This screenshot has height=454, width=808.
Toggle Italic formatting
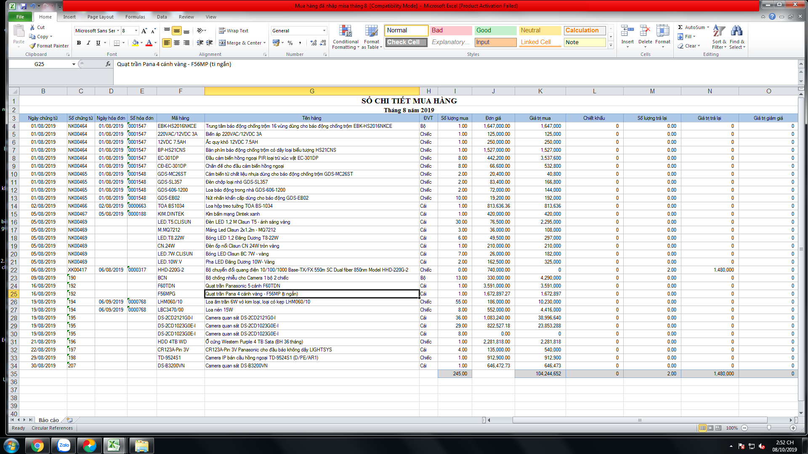(88, 43)
